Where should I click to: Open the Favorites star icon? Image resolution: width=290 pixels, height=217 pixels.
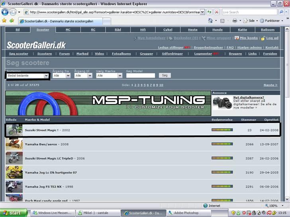click(4, 21)
